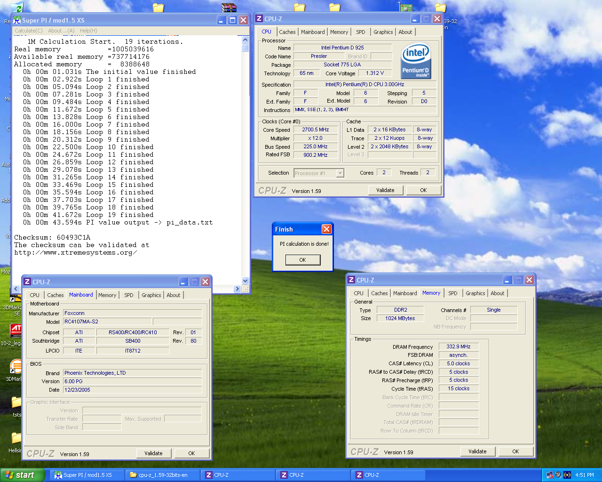This screenshot has height=482, width=602.
Task: Open the ATI Radeon 10-2_legacy desktop icon
Action: pos(16,330)
